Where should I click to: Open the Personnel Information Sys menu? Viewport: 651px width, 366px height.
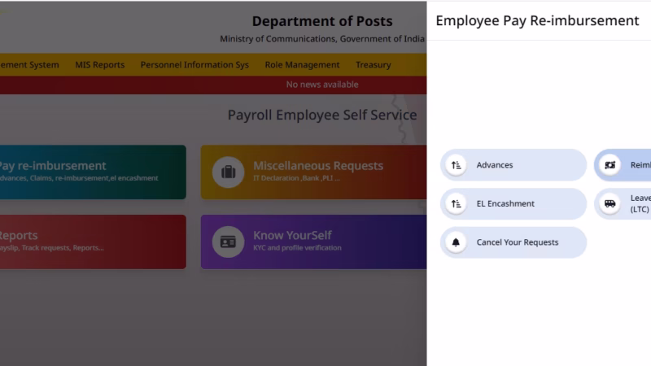pos(194,65)
